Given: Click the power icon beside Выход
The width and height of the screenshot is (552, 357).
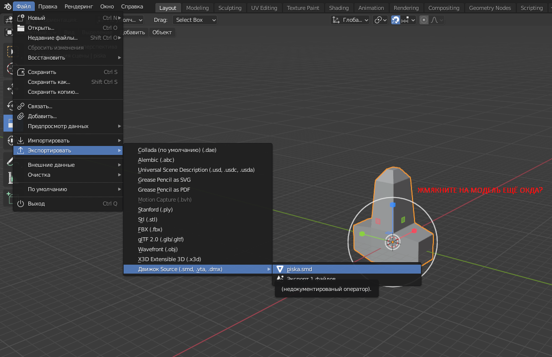Looking at the screenshot, I should pos(21,204).
